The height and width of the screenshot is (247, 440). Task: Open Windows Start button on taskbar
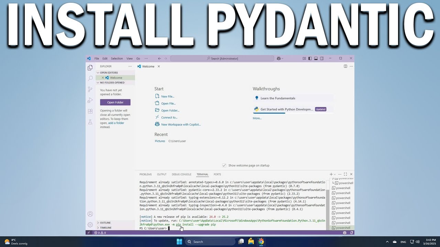(x=179, y=242)
